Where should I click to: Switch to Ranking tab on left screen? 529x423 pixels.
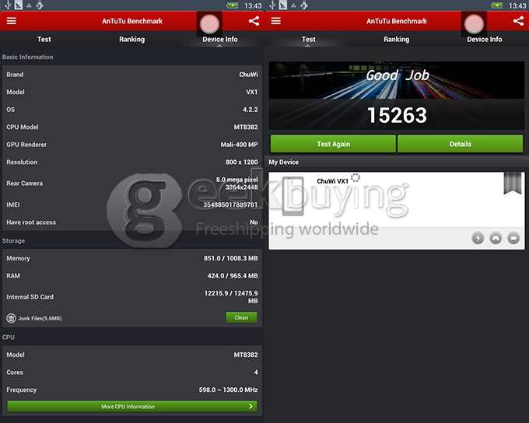(132, 40)
